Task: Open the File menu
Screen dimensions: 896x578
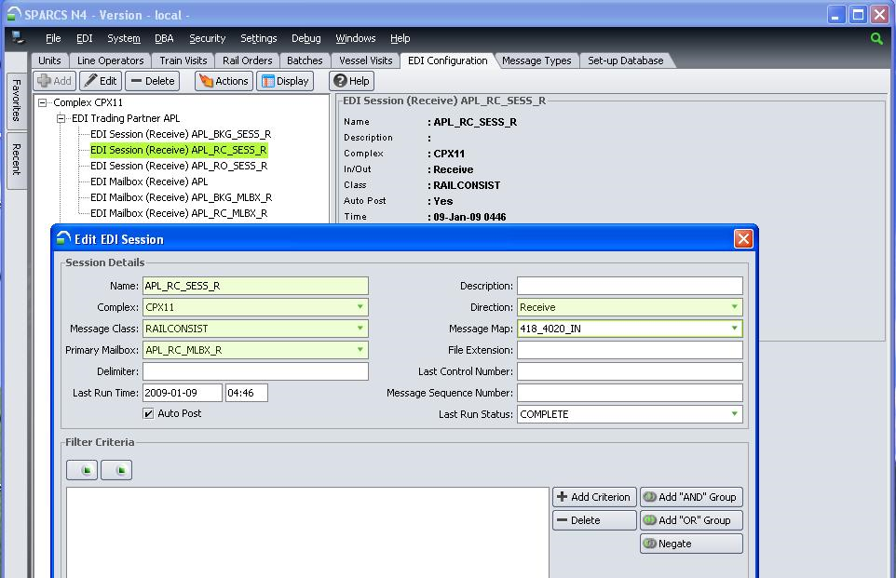Action: pyautogui.click(x=53, y=38)
